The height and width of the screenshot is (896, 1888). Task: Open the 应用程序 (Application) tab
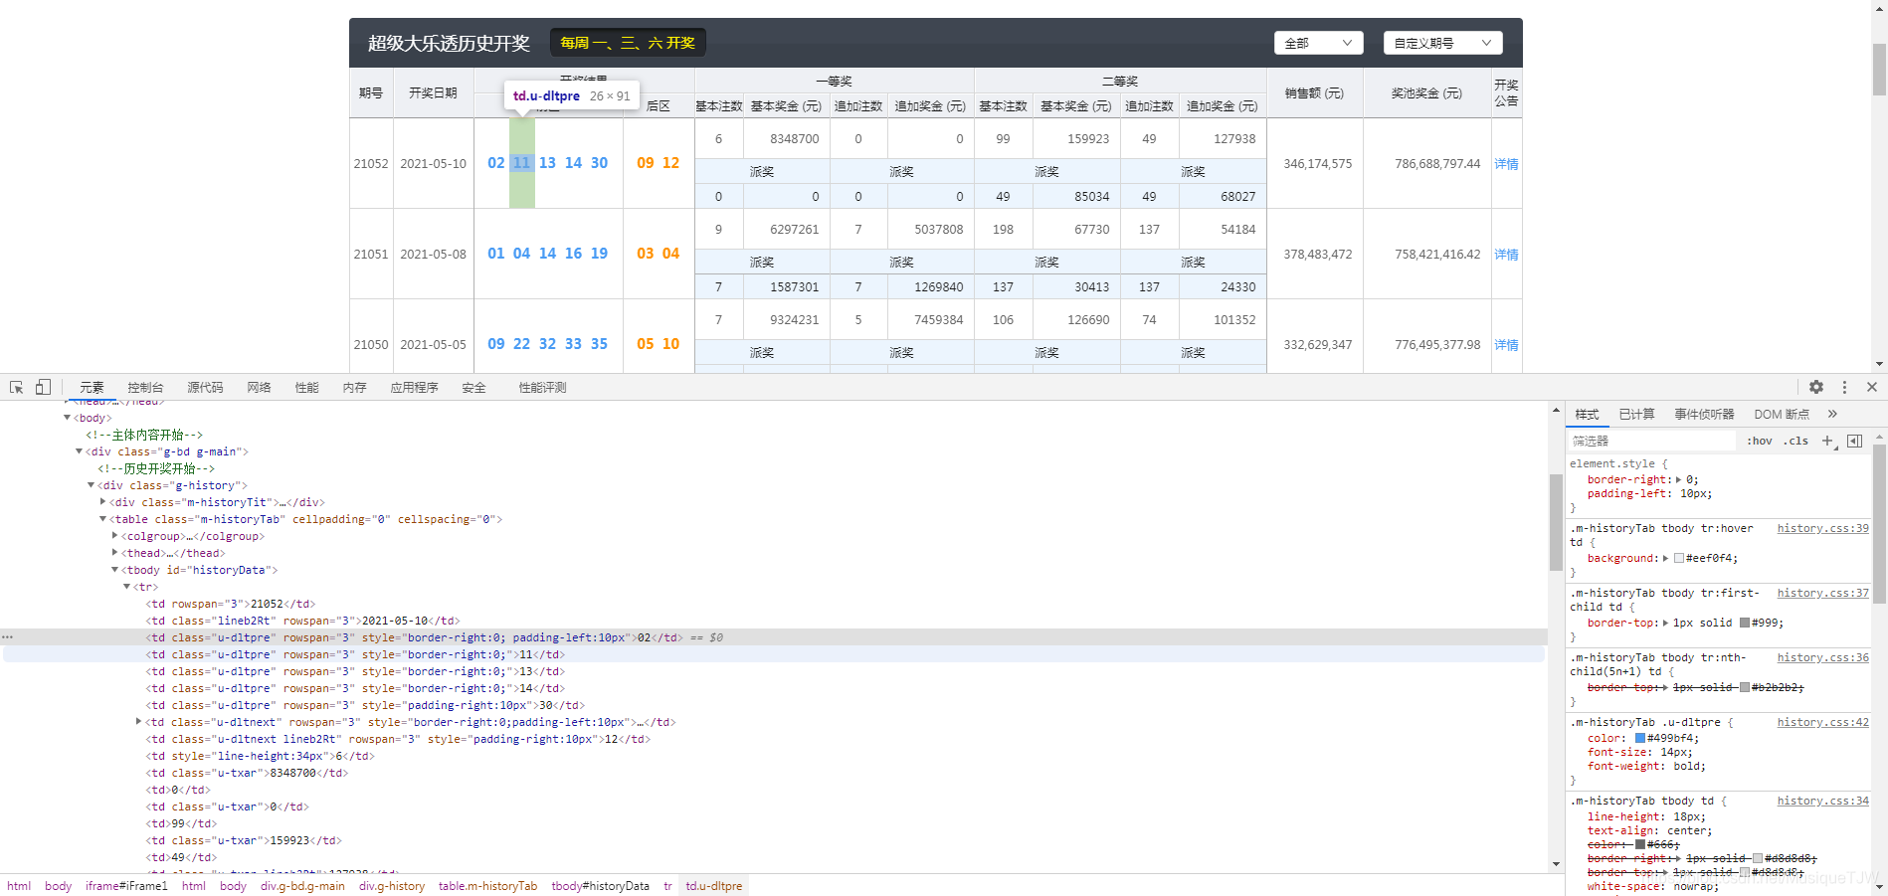pos(414,387)
